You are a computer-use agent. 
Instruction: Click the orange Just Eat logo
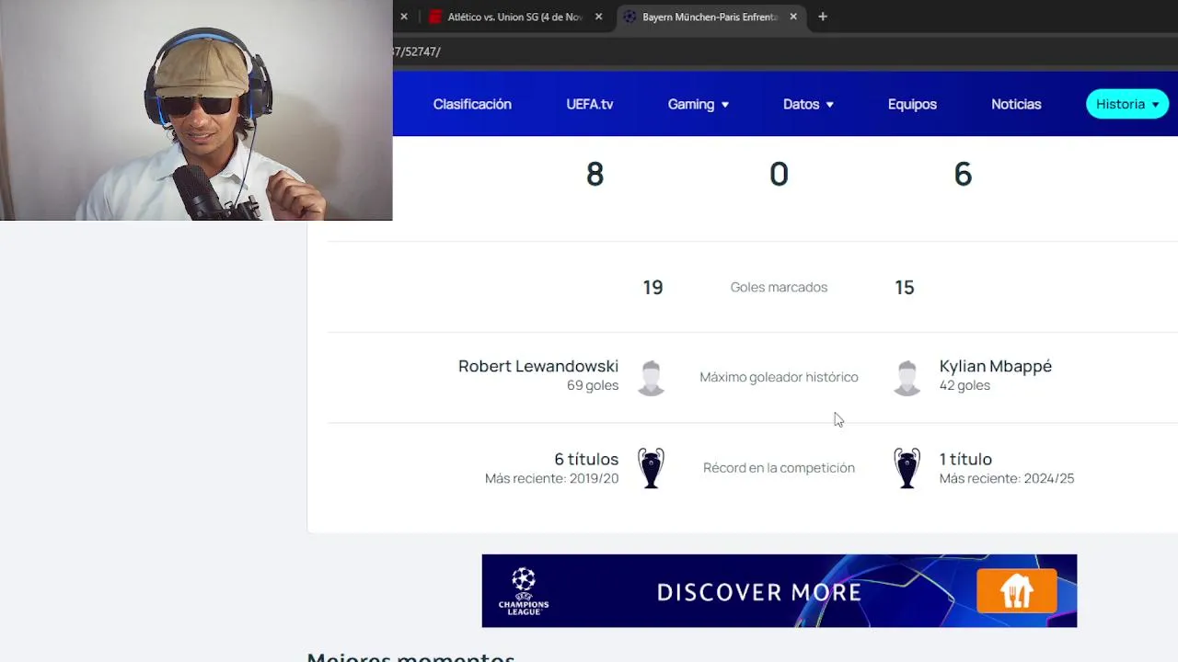point(1016,591)
